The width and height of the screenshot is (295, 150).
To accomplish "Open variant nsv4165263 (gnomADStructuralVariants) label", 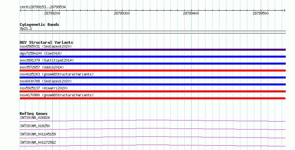I will tap(57, 74).
